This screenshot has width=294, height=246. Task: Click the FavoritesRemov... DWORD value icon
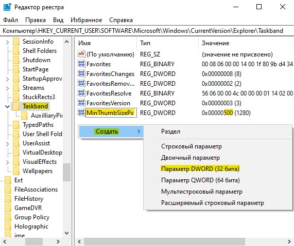(x=81, y=83)
